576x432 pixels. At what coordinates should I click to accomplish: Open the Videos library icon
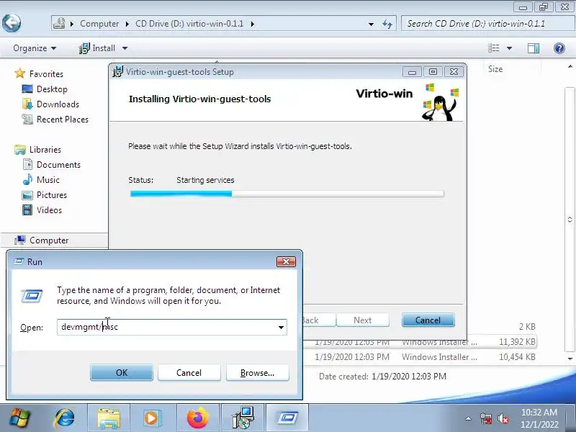(x=27, y=210)
